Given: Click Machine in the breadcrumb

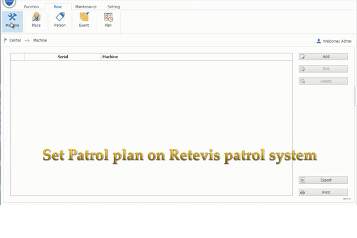Looking at the screenshot, I should 40,40.
